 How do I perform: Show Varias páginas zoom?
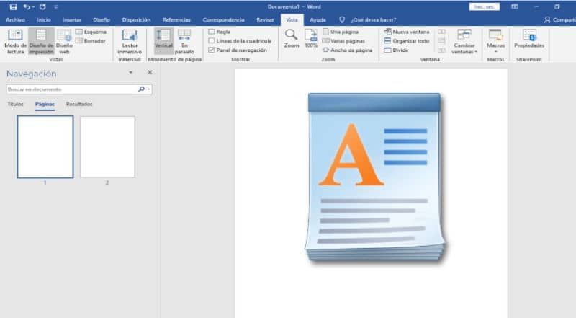(x=343, y=41)
